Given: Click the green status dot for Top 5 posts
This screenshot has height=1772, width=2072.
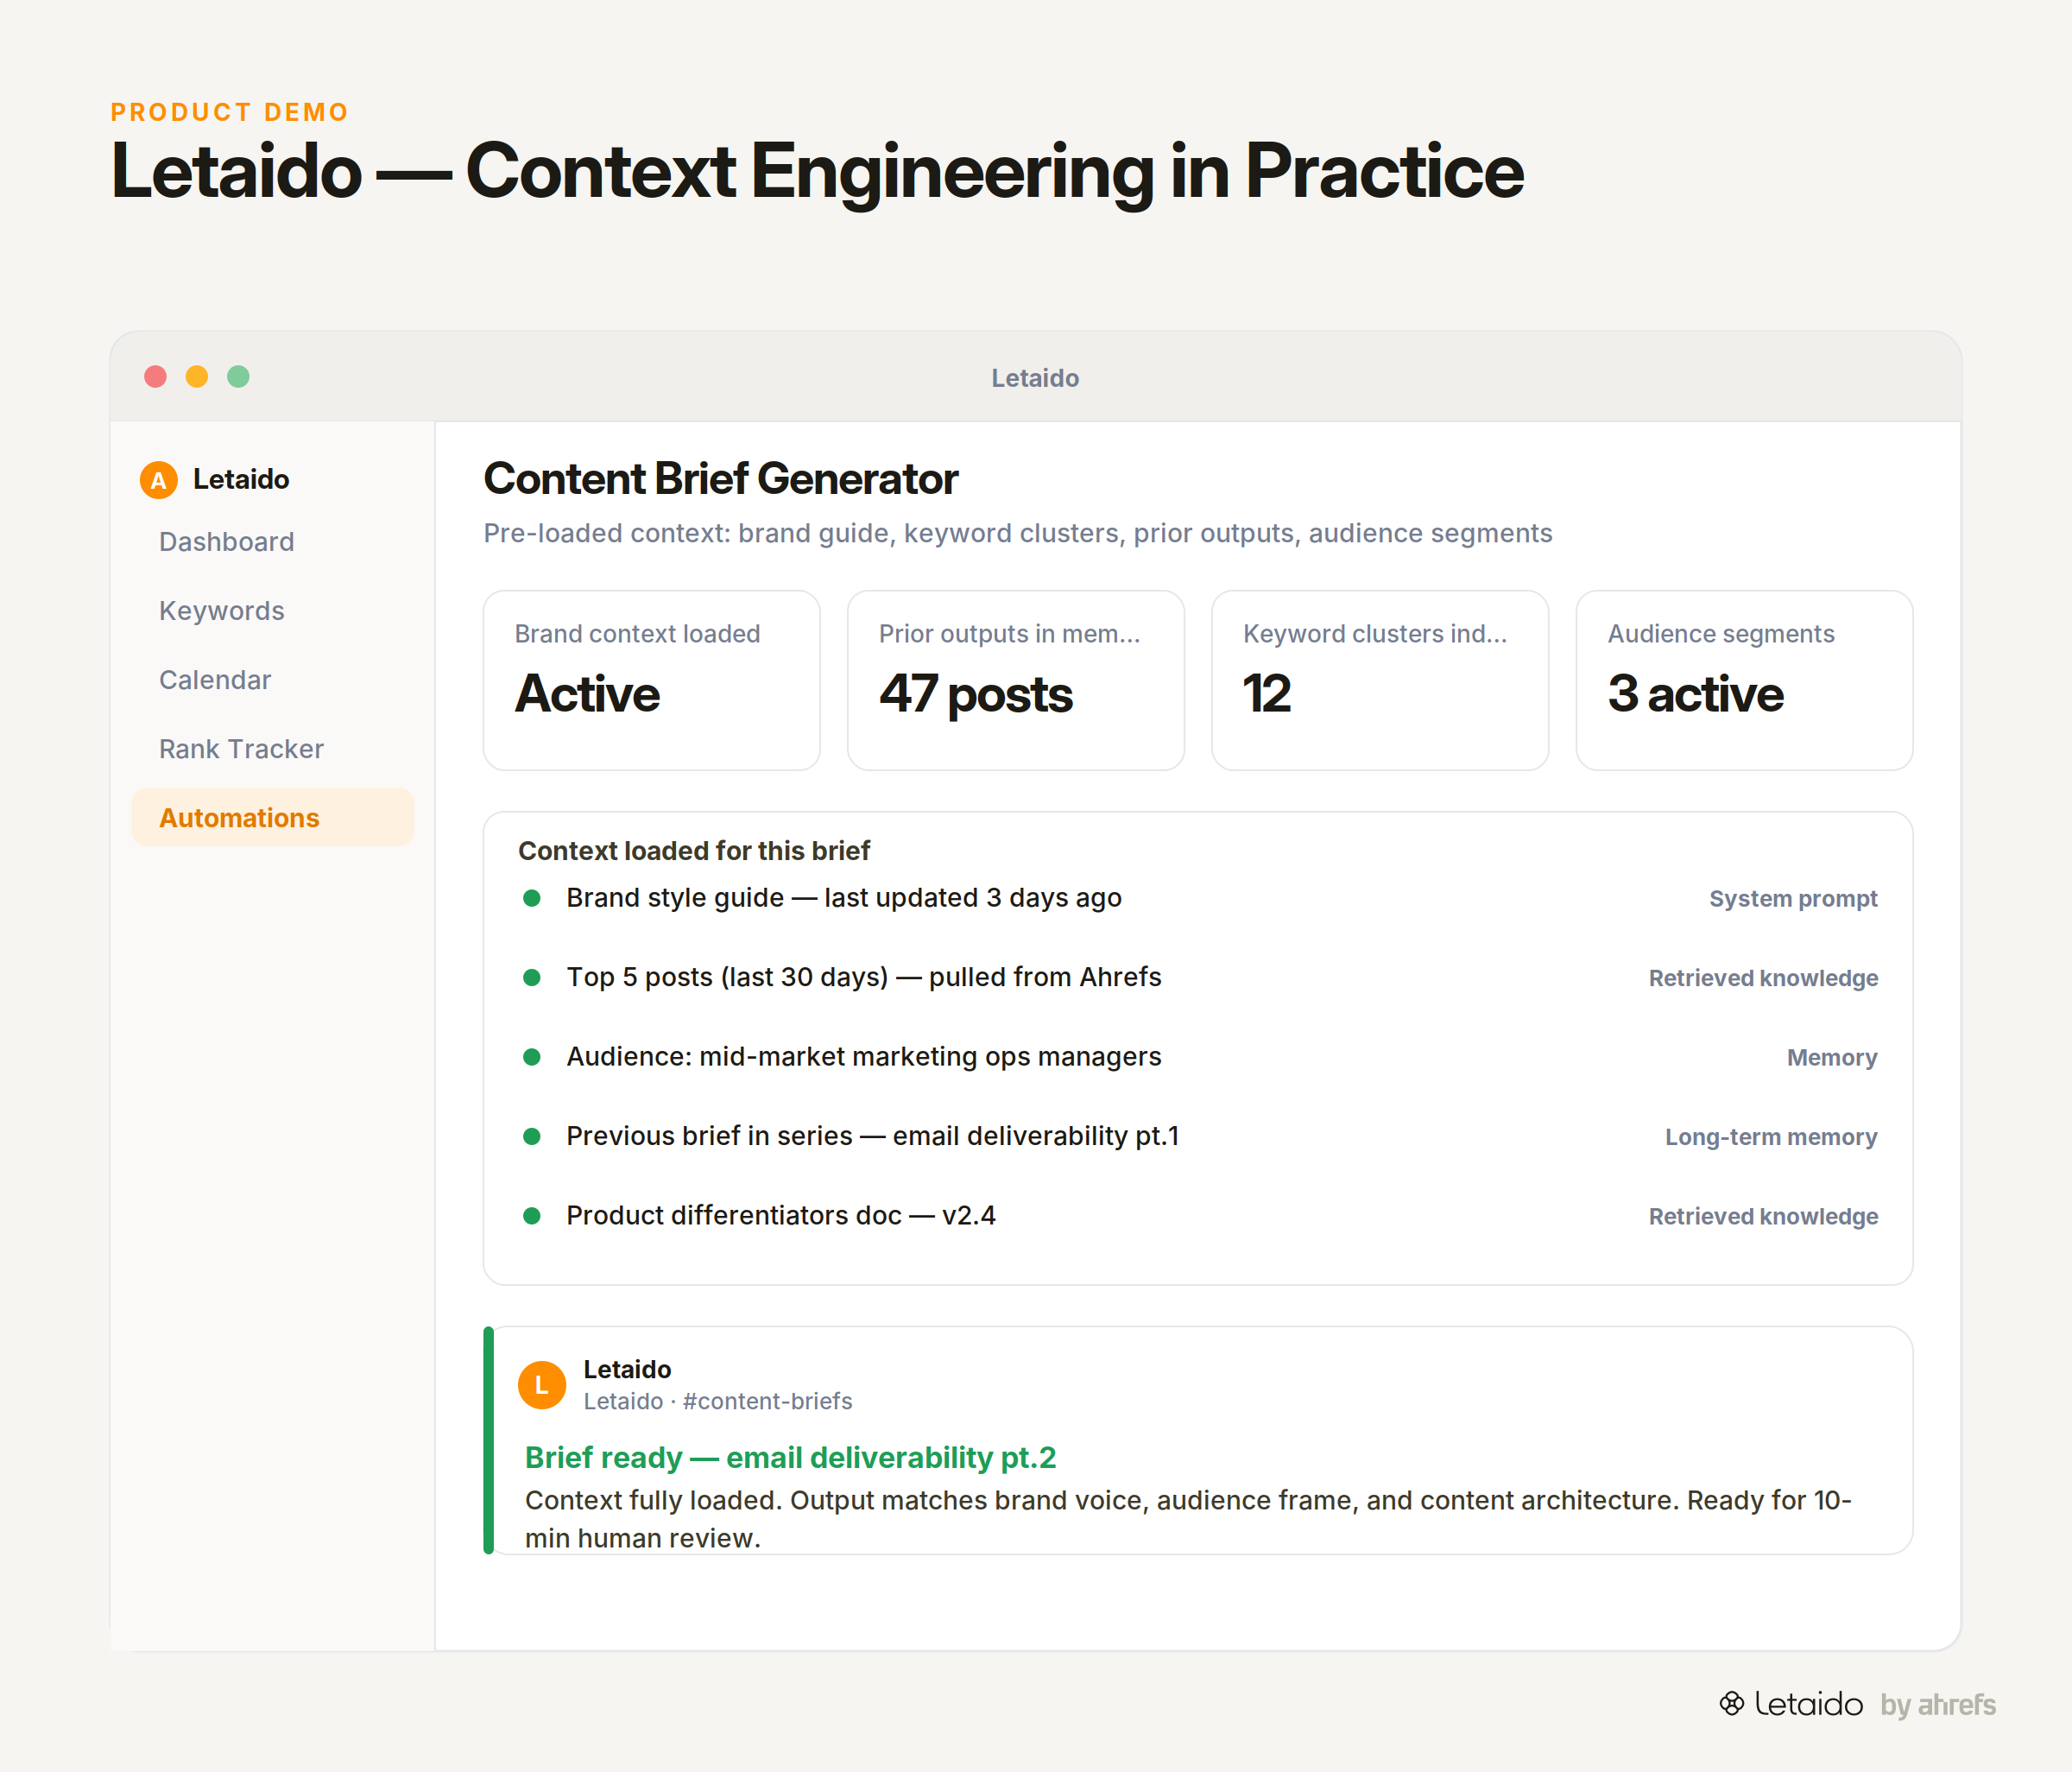Looking at the screenshot, I should (x=532, y=977).
